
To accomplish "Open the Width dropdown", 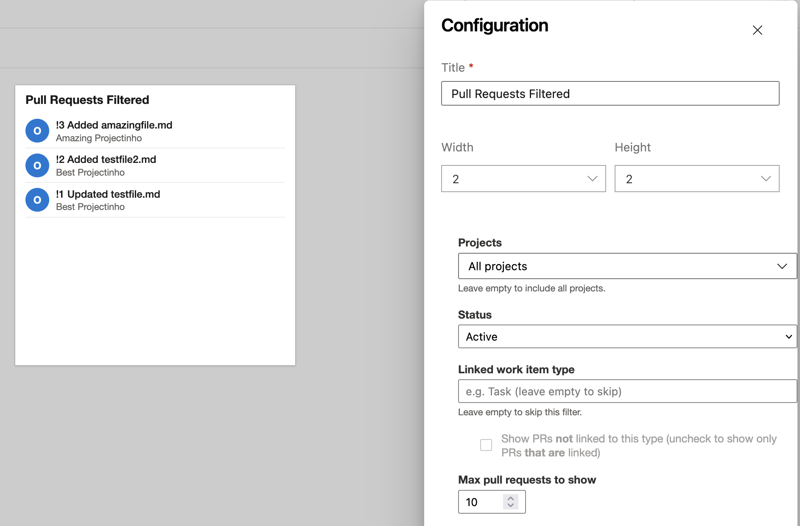I will coord(523,179).
